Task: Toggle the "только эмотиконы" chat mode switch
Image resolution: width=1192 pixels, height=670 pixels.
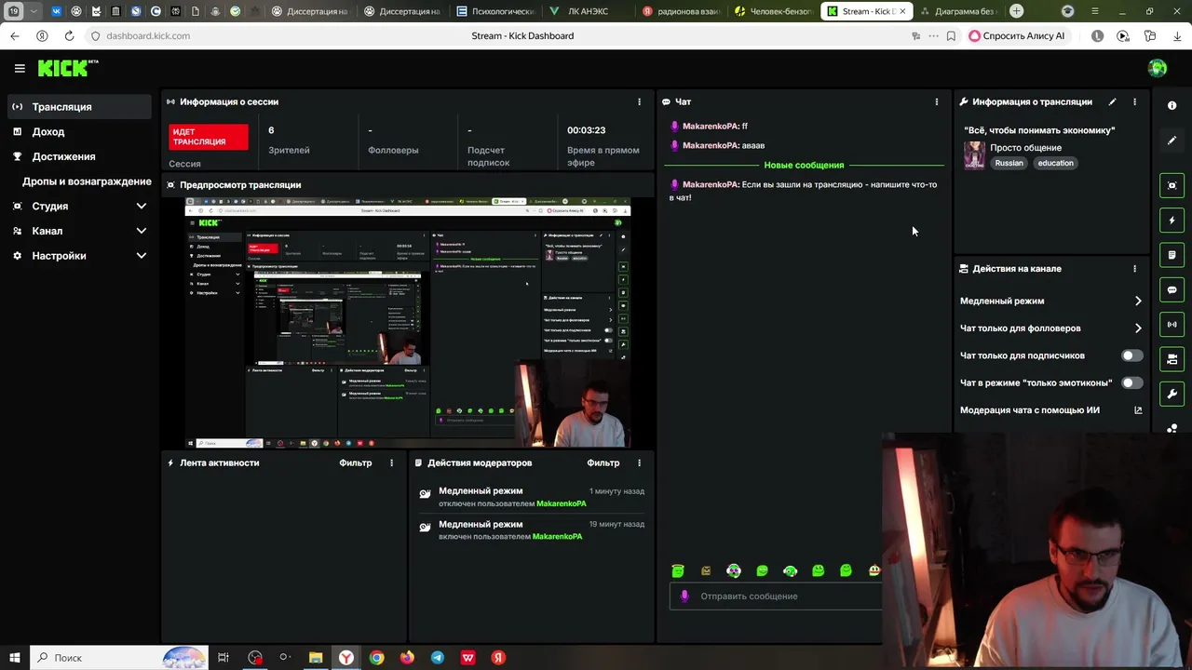Action: click(x=1131, y=382)
